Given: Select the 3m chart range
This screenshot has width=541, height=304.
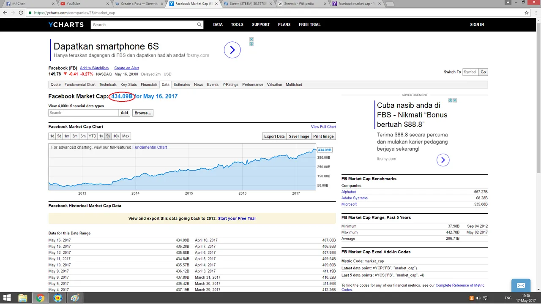Looking at the screenshot, I should 75,136.
